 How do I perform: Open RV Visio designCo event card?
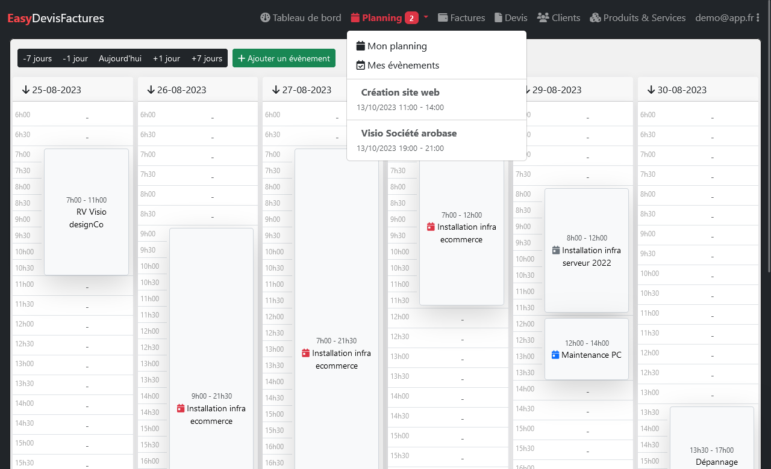(87, 212)
